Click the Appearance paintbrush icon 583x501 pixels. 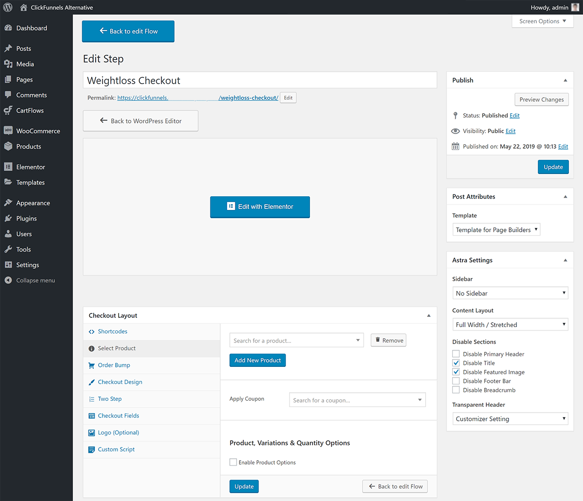[8, 203]
